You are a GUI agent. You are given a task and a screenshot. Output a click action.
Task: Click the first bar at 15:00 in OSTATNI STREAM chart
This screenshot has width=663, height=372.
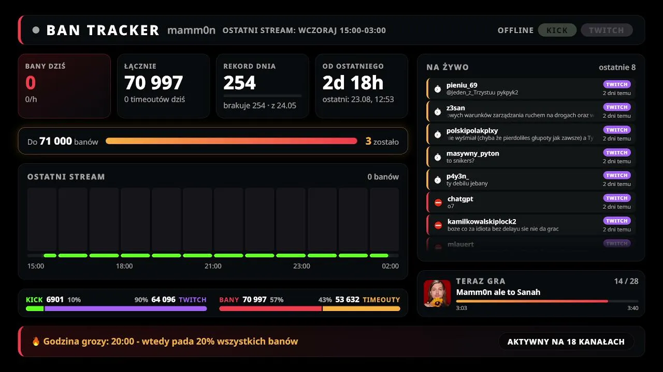(42, 220)
